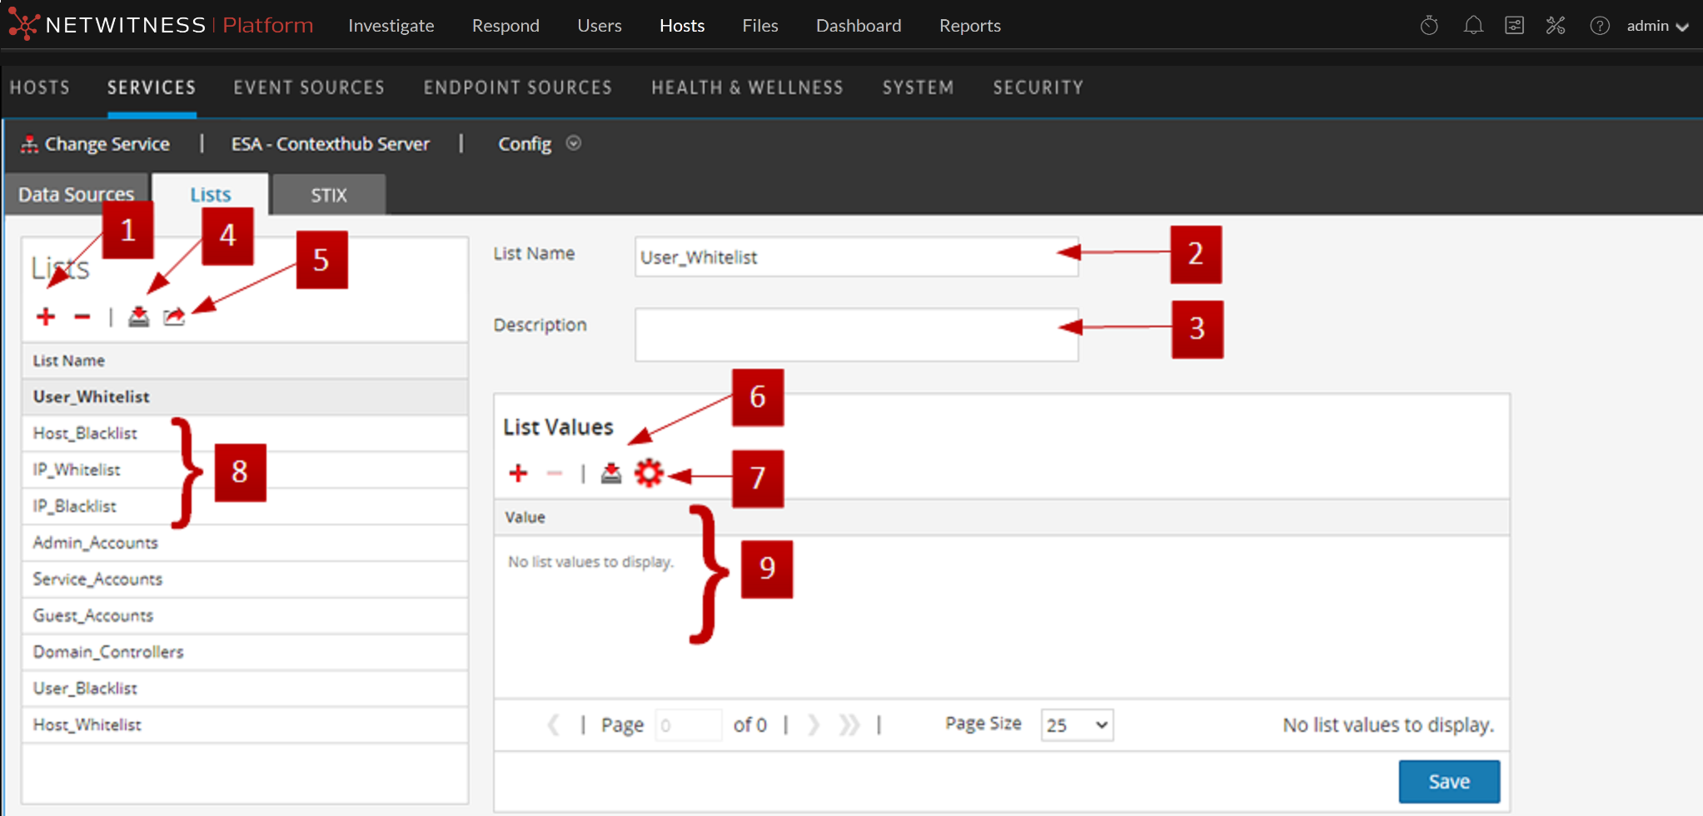This screenshot has width=1703, height=816.
Task: Expand the Config dropdown menu
Action: point(573,143)
